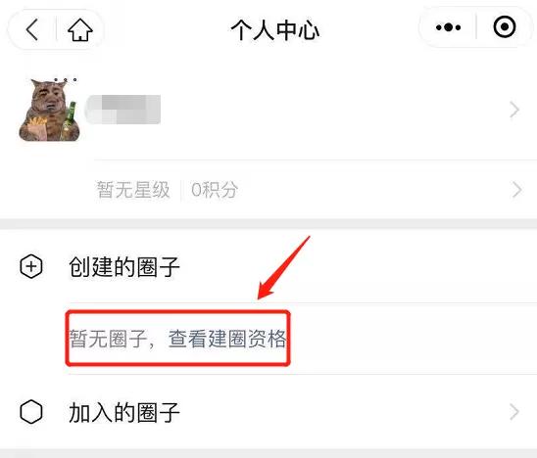Open 创建的圈子 section
The image size is (537, 458).
coord(268,267)
